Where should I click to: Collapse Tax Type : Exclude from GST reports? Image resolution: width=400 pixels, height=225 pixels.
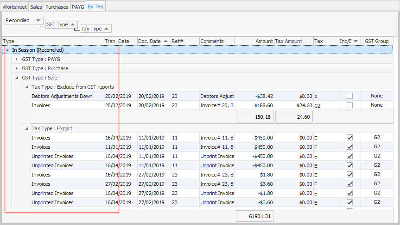point(26,87)
